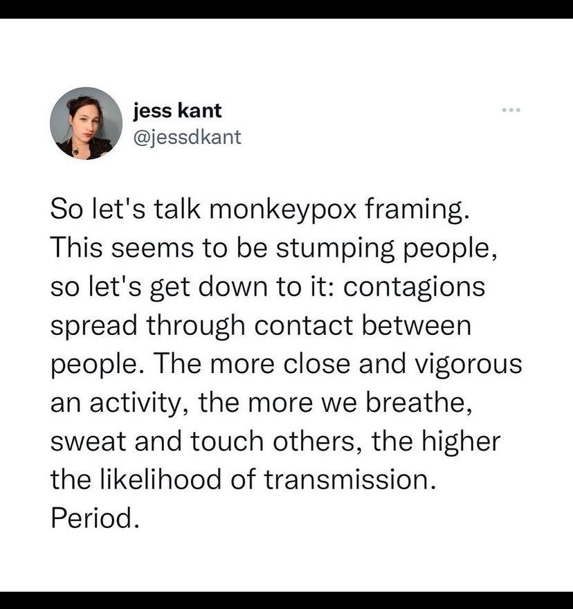Click the word vigorous in the tweet

pos(469,364)
